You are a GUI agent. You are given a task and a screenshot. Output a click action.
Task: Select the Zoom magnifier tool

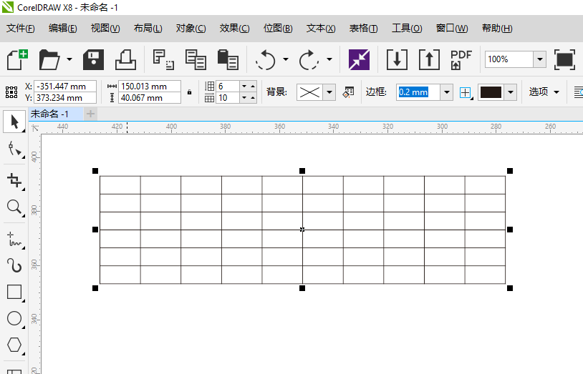tap(14, 207)
